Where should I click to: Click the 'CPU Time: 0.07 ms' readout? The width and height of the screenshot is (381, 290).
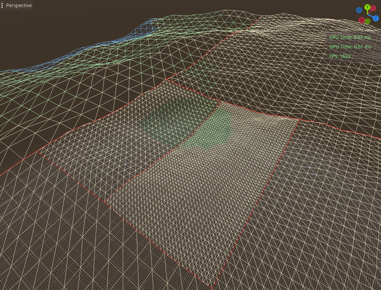(350, 37)
